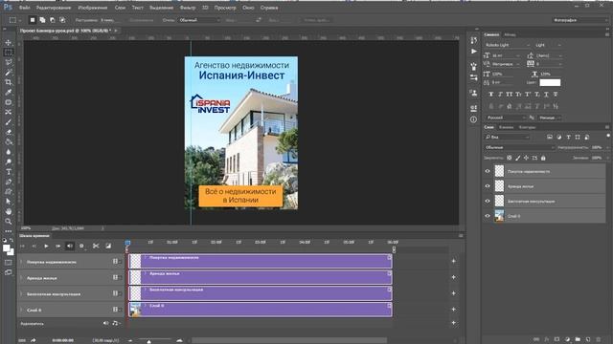Image resolution: width=613 pixels, height=344 pixels.
Task: Click the text color white swatch
Action: [x=550, y=82]
